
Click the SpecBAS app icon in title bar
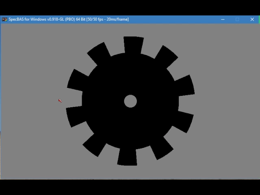4,19
